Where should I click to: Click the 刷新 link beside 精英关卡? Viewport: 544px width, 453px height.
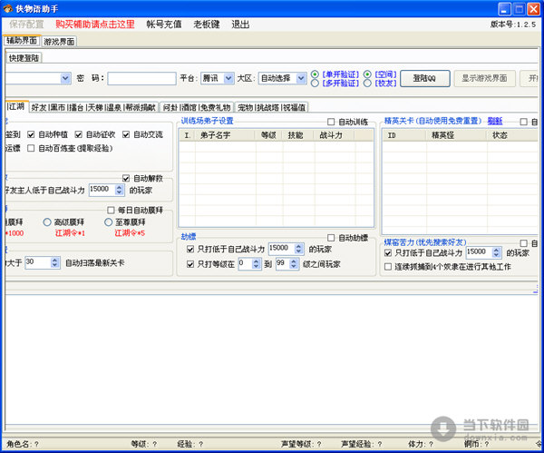pyautogui.click(x=495, y=121)
